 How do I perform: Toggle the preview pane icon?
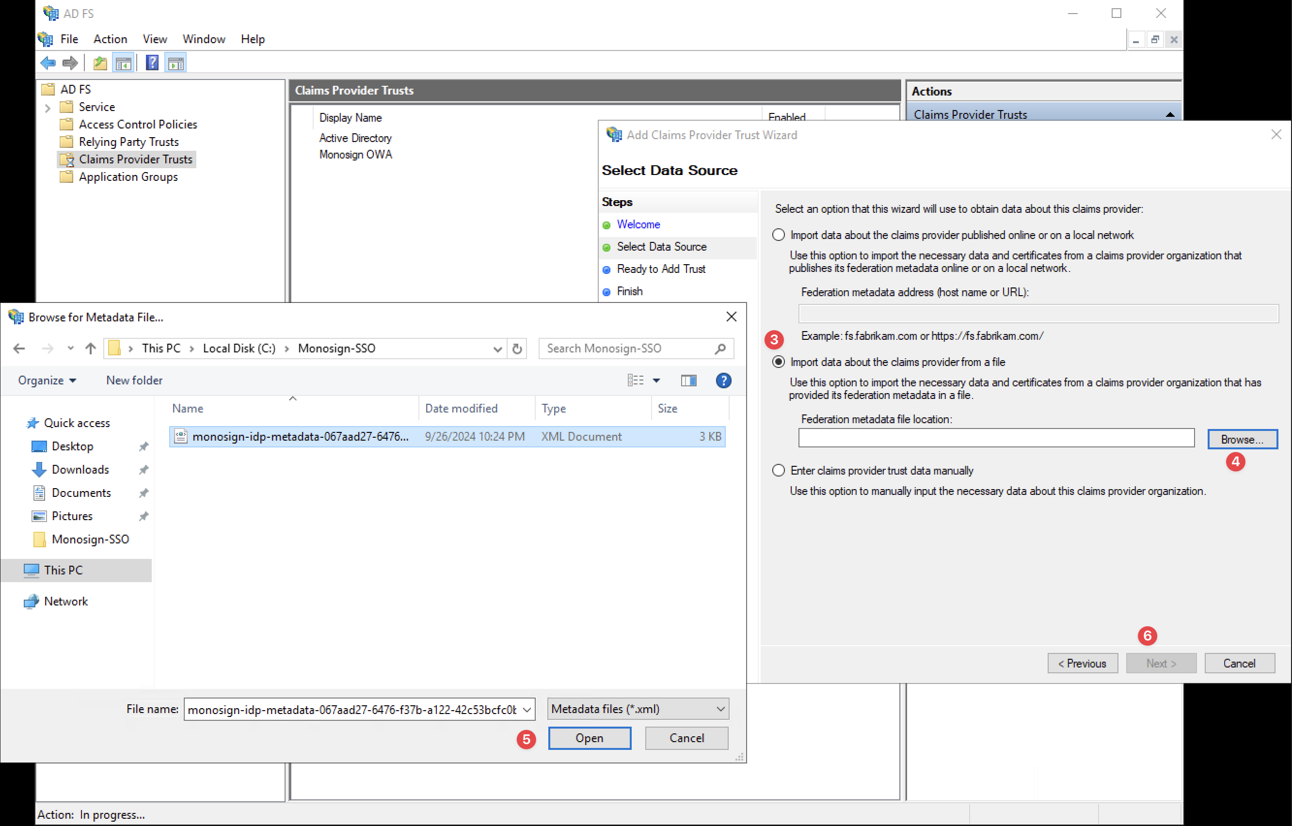click(688, 381)
